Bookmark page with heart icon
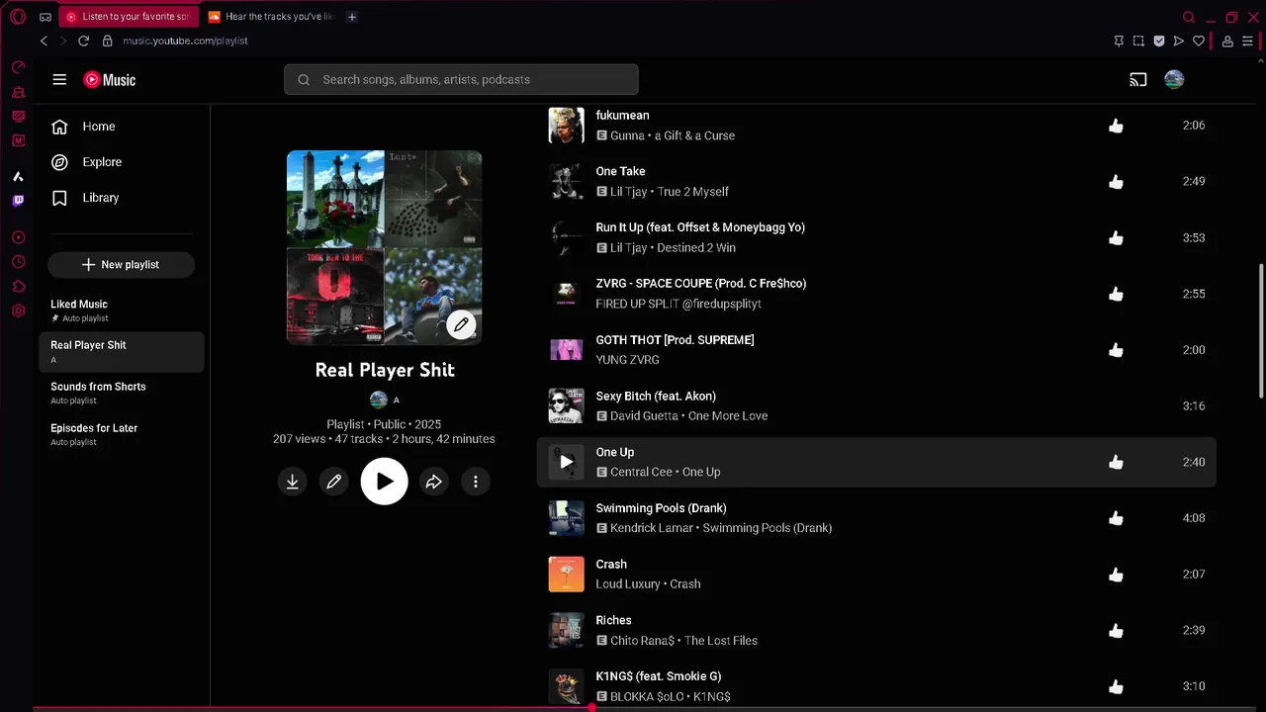The height and width of the screenshot is (712, 1266). pos(1199,41)
